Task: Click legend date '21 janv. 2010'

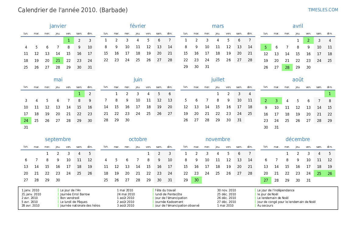Action: point(31,194)
